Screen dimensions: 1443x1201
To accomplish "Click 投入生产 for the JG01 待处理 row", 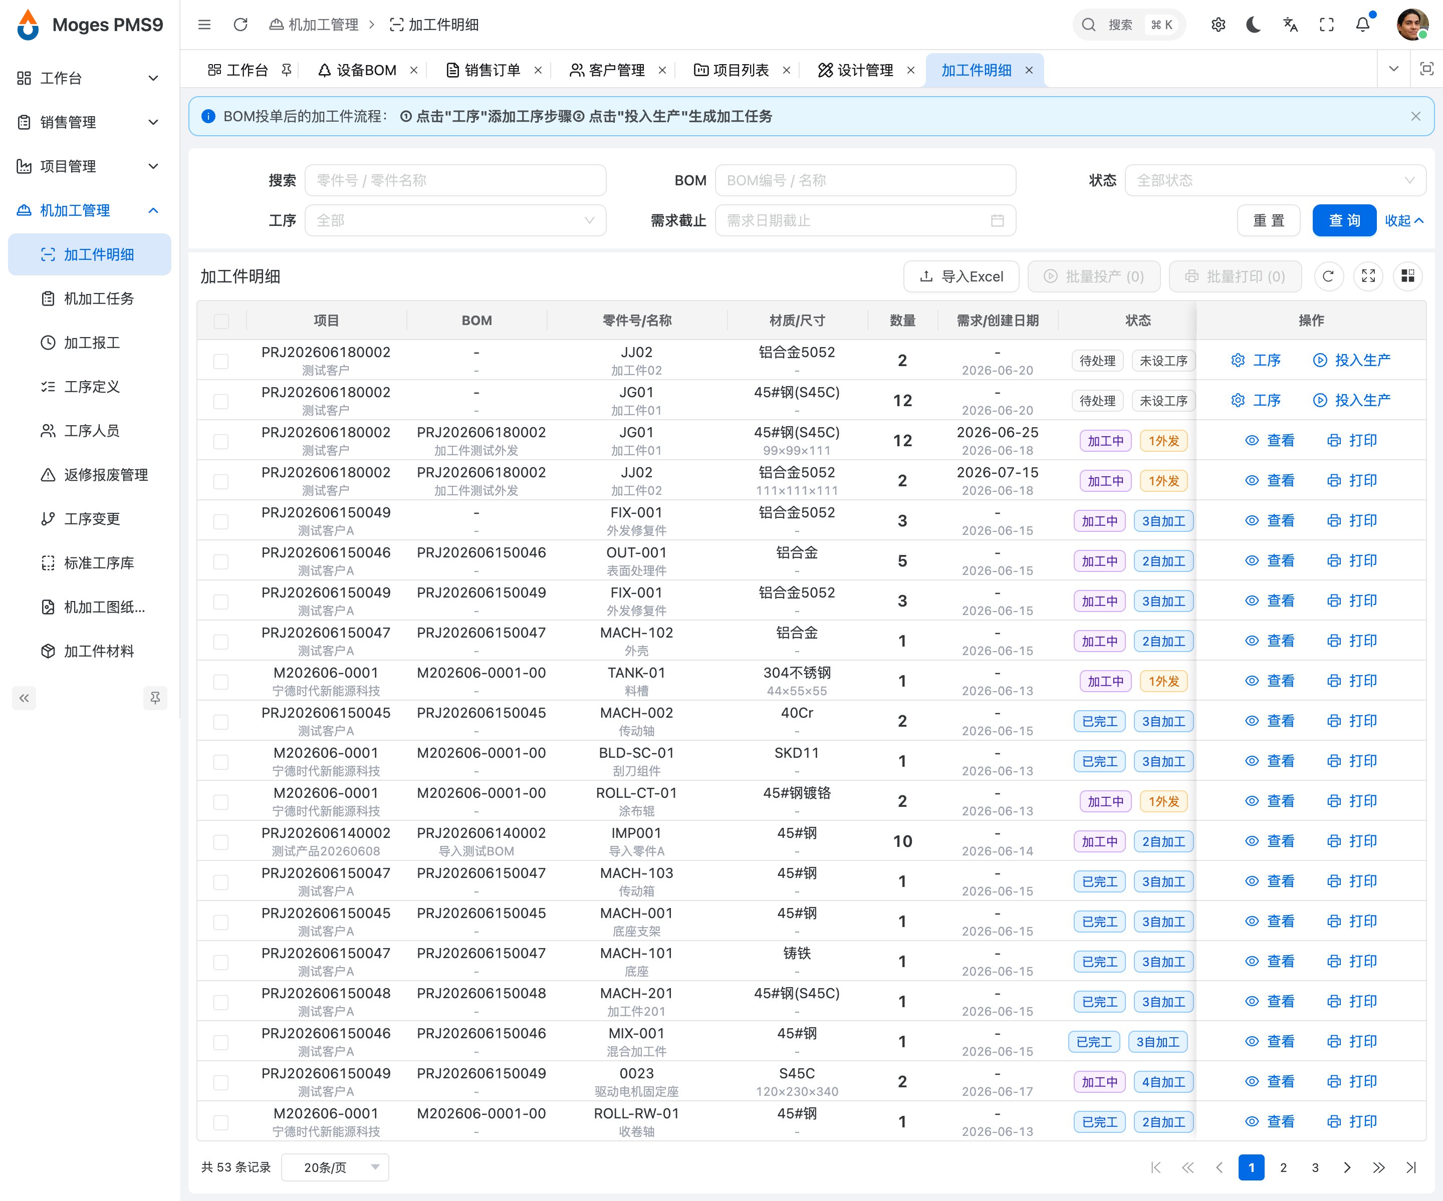I will click(1352, 400).
